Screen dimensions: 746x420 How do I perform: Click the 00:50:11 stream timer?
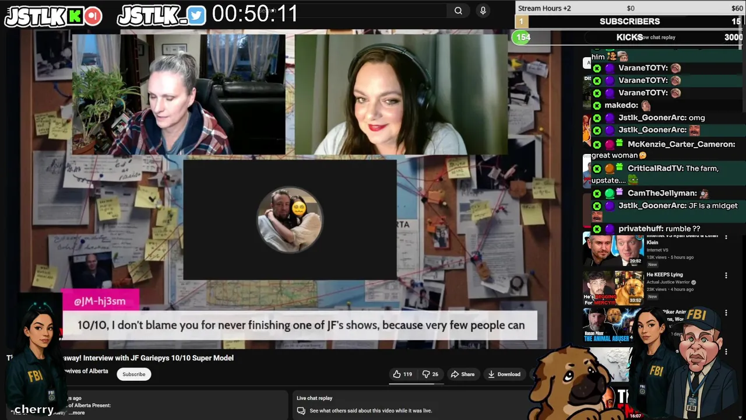(x=255, y=13)
